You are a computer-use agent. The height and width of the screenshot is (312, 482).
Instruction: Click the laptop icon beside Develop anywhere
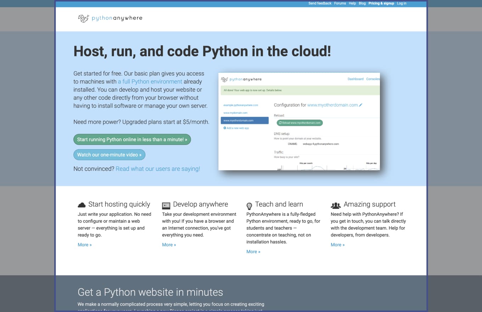166,205
